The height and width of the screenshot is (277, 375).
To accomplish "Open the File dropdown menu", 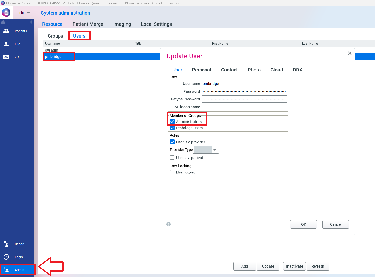I will (24, 13).
